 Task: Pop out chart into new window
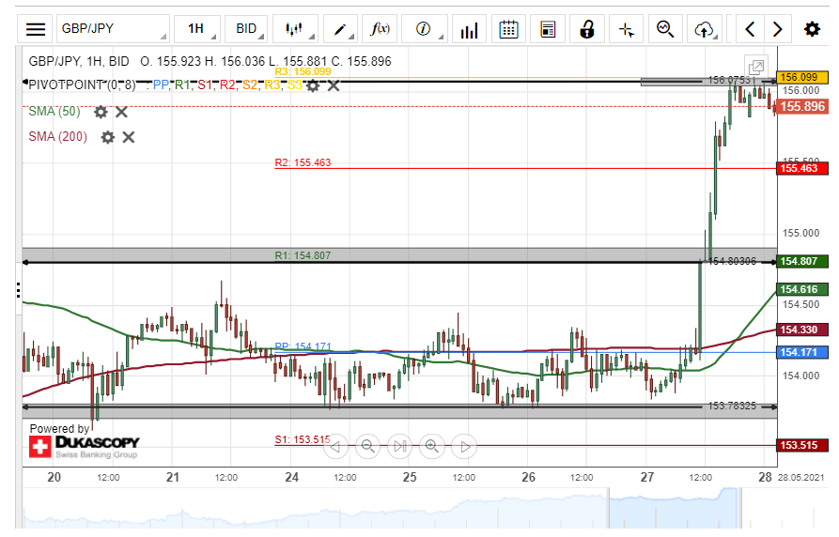[756, 68]
